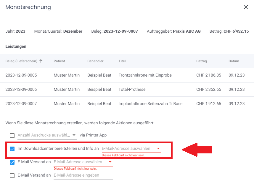Click the Betrag column header
This screenshot has height=181, width=254.
click(x=202, y=61)
